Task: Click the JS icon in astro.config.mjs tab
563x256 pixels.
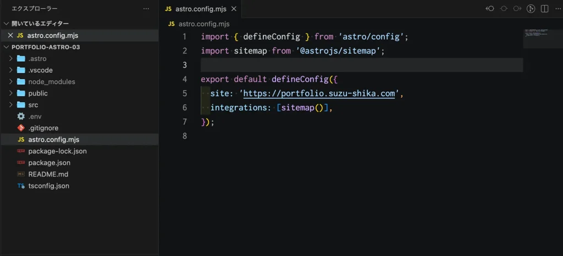Action: pos(168,9)
